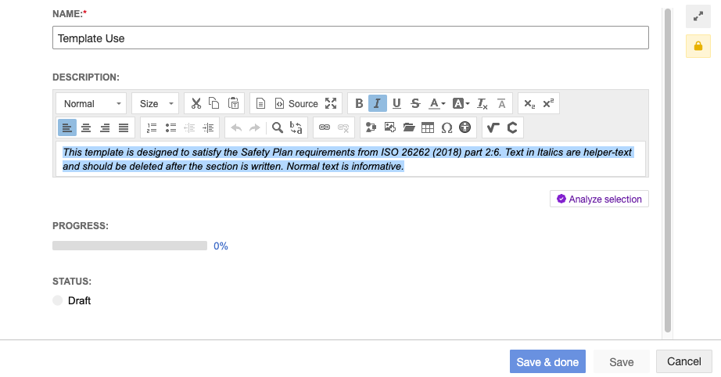Toggle Bold formatting
This screenshot has height=377, width=721.
359,103
